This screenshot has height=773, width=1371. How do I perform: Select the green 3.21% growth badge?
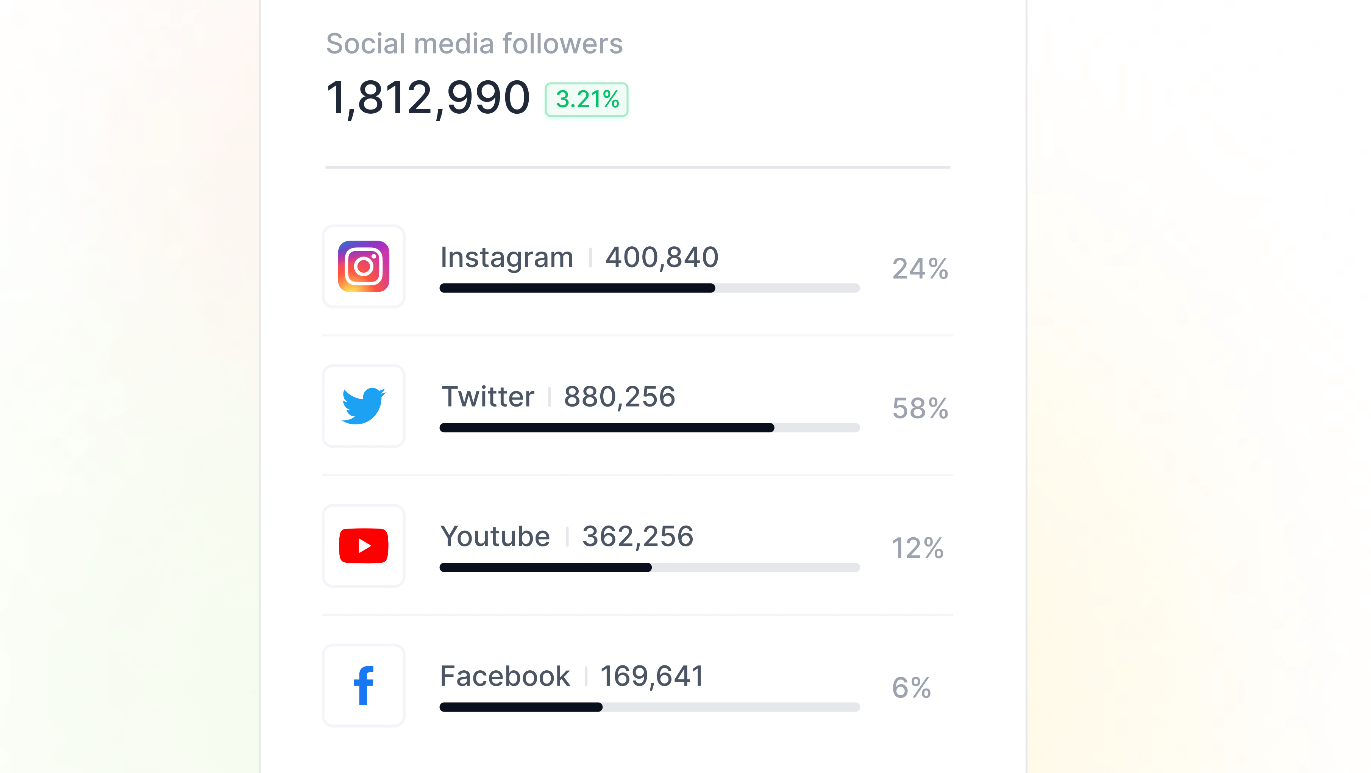point(587,100)
